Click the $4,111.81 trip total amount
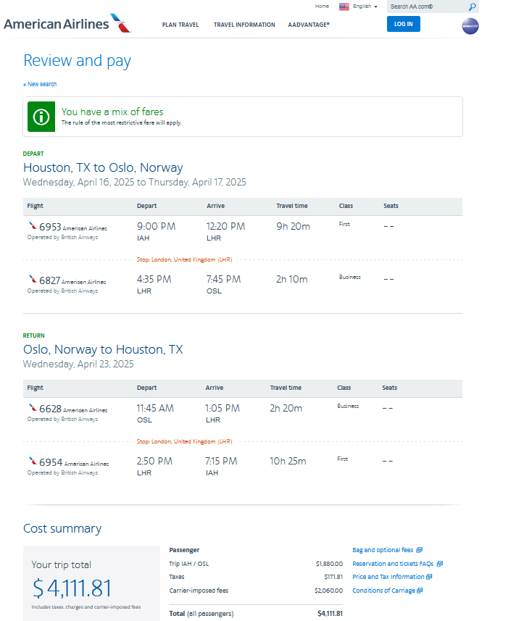The height and width of the screenshot is (621, 516). [72, 588]
